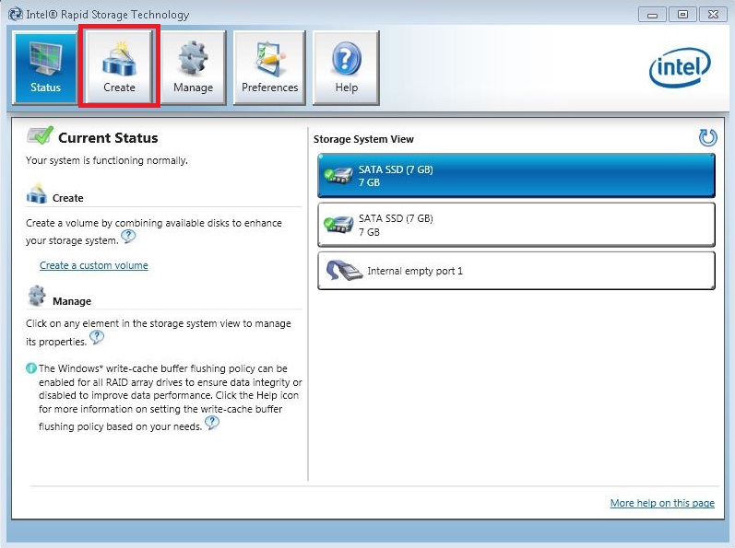The height and width of the screenshot is (548, 735).
Task: Select the second SATA SSD (7 GB) disk
Action: (x=516, y=225)
